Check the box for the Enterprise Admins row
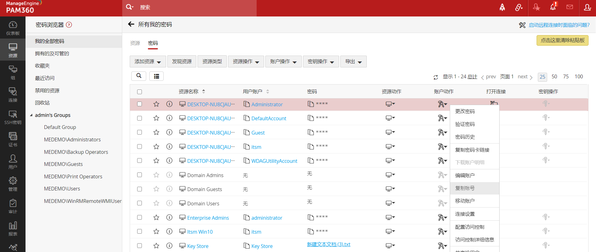596x252 pixels. pos(139,218)
